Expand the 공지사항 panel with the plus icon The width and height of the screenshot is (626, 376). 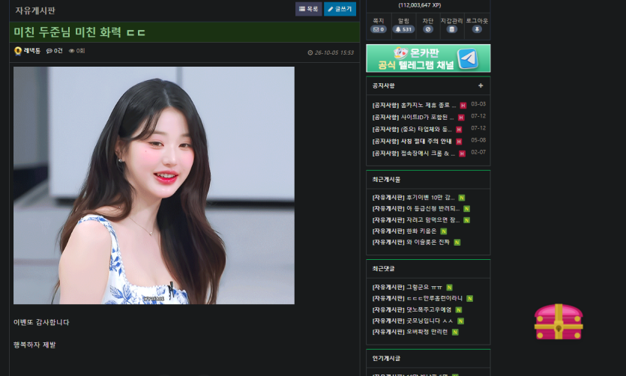pyautogui.click(x=481, y=85)
